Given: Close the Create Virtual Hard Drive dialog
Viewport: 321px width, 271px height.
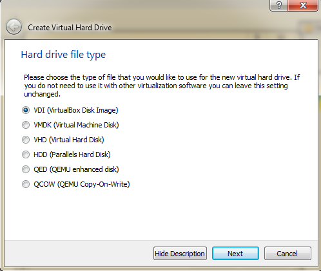Looking at the screenshot, I should pyautogui.click(x=303, y=5).
